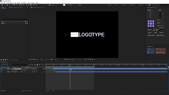
Task: Click the Motion Tools bounce curve icon
Action: tap(162, 23)
